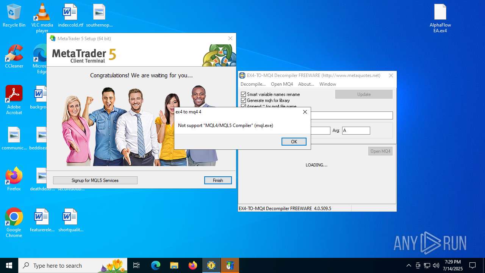Click the LOADING... text in decompiler
Image resolution: width=485 pixels, height=273 pixels.
click(x=316, y=165)
